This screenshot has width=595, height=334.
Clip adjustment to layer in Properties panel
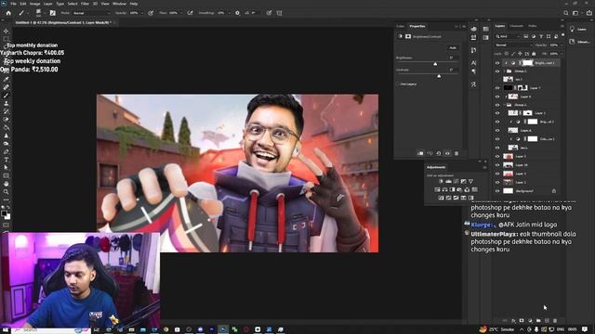coord(420,153)
